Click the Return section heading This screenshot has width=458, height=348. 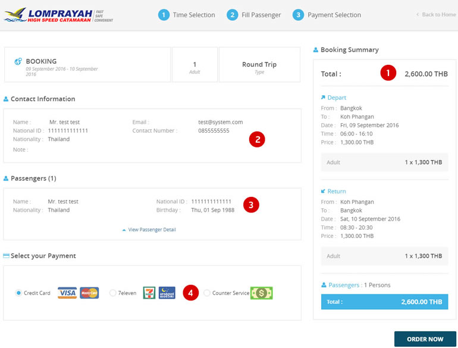click(x=336, y=192)
